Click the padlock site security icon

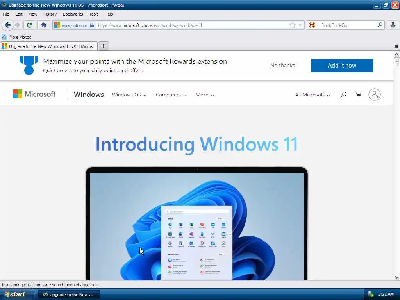point(92,25)
